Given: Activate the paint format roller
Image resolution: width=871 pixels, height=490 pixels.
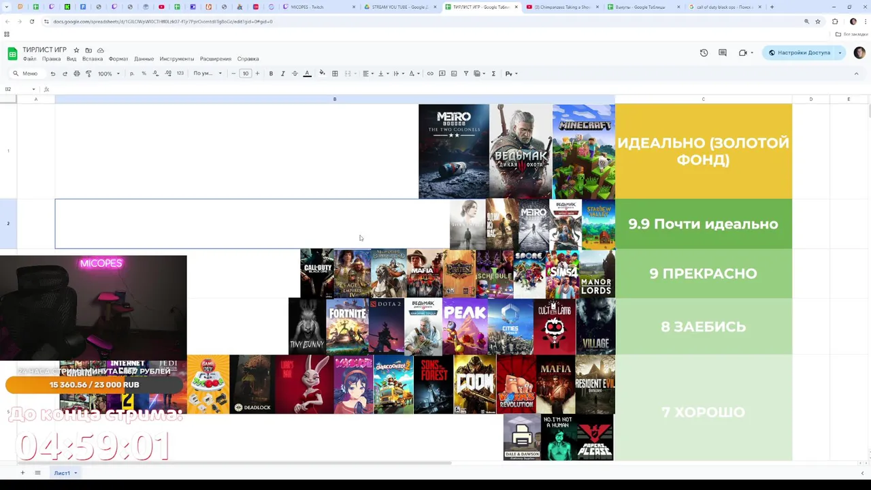Looking at the screenshot, I should tap(88, 73).
